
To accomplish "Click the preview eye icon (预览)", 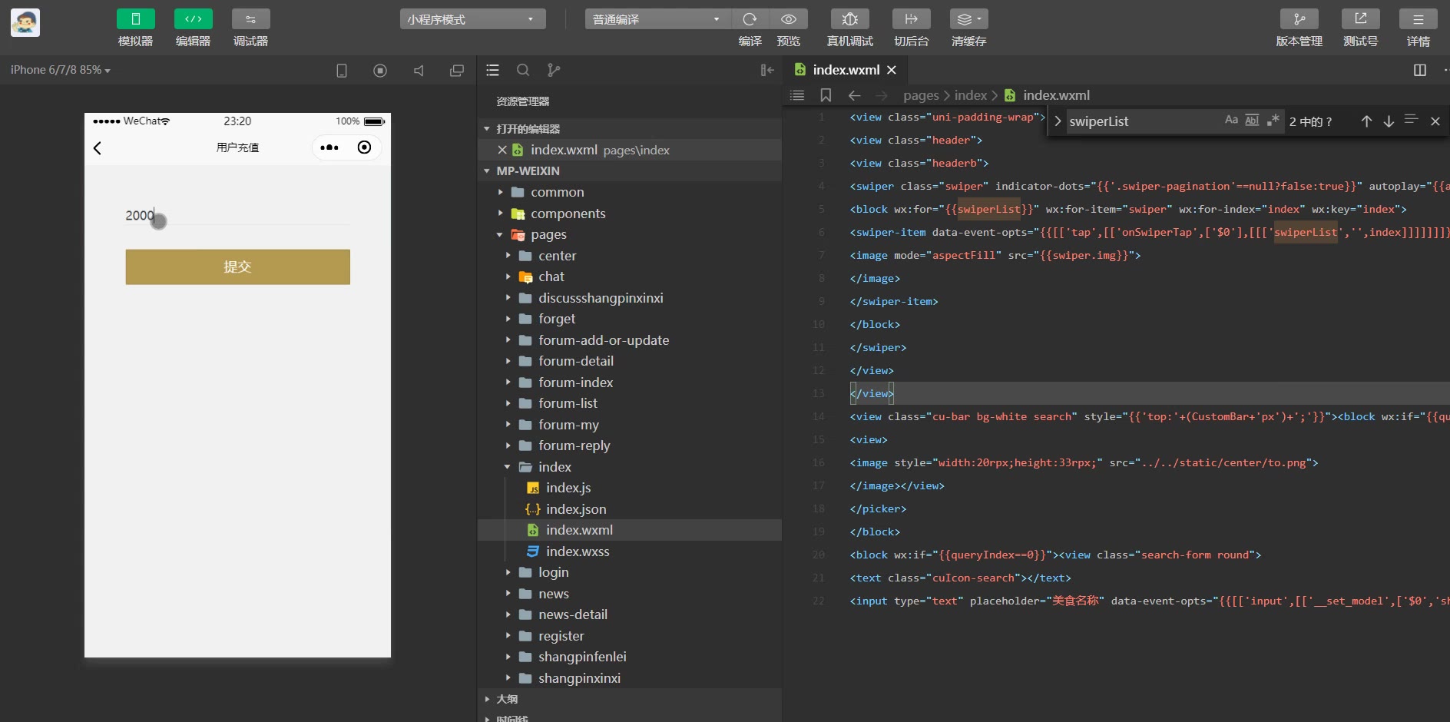I will click(x=789, y=19).
